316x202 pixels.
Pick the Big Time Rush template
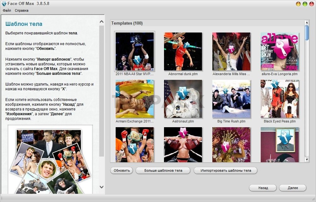point(231,99)
